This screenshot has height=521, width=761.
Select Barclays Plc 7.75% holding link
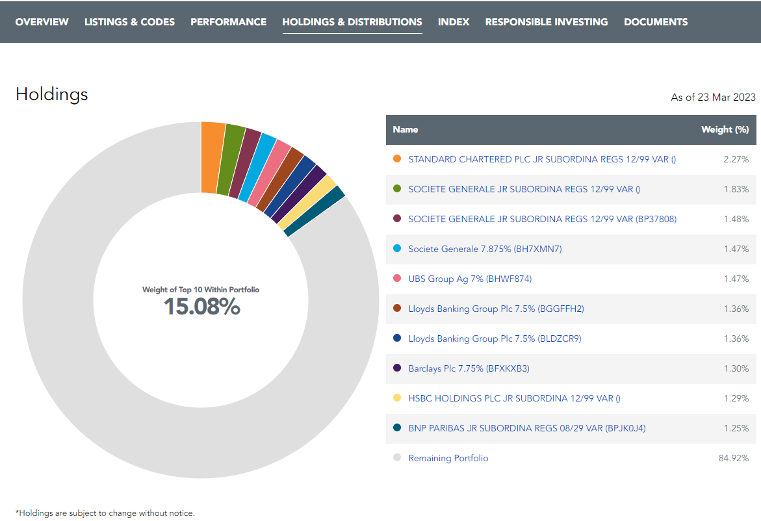469,368
